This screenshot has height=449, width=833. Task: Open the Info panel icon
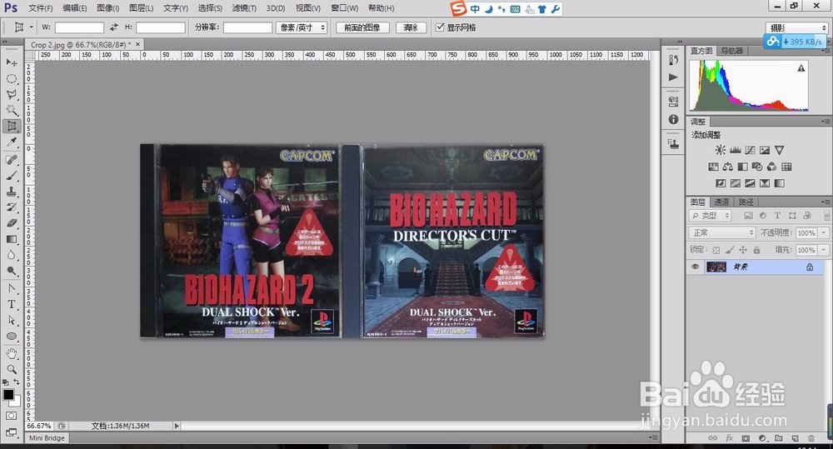674,120
